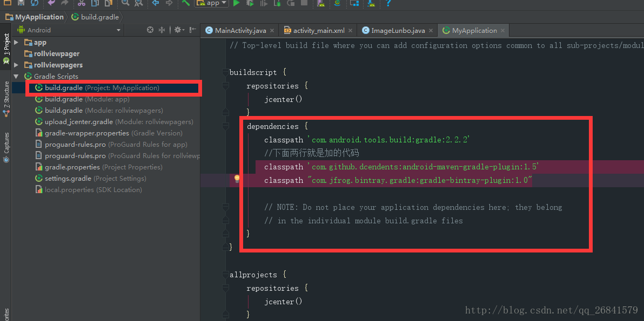Viewport: 644px width, 321px height.
Task: Click the android-maven-gradle-plugin classpath line
Action: 401,167
